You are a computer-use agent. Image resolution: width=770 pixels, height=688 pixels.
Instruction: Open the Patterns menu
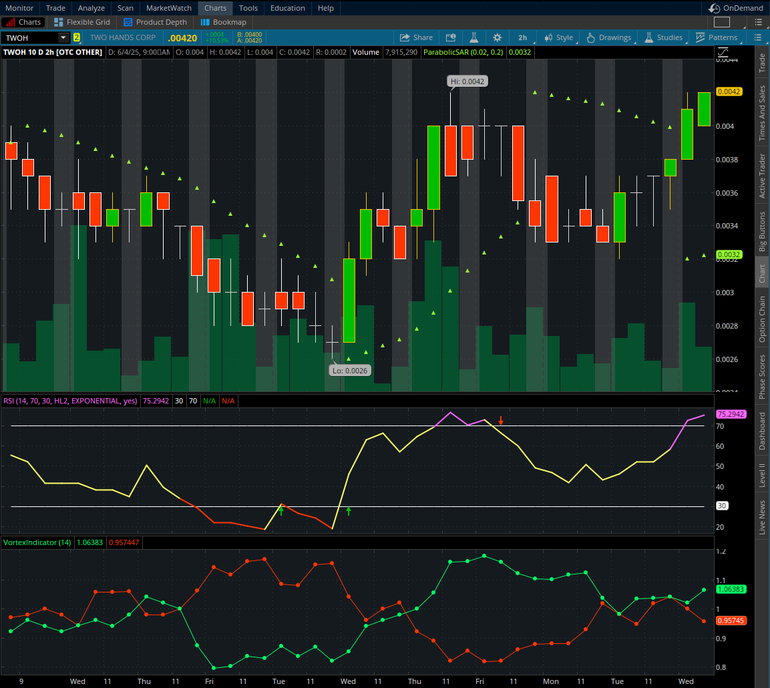tap(717, 38)
